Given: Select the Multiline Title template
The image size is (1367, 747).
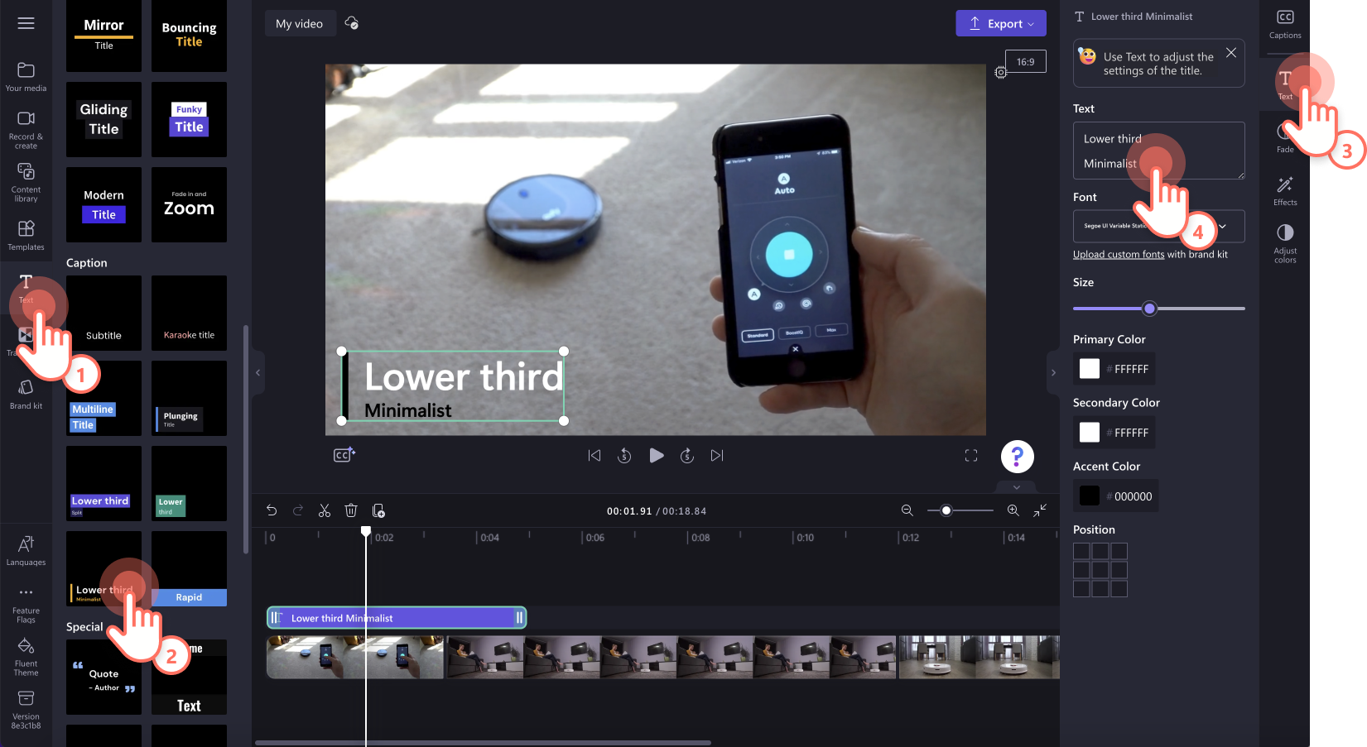Looking at the screenshot, I should pos(103,398).
